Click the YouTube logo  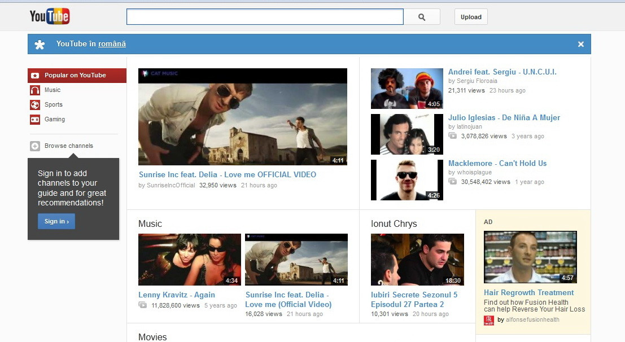coord(50,16)
